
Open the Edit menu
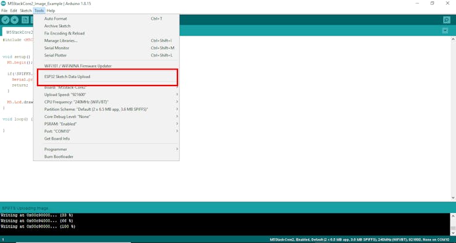click(14, 10)
